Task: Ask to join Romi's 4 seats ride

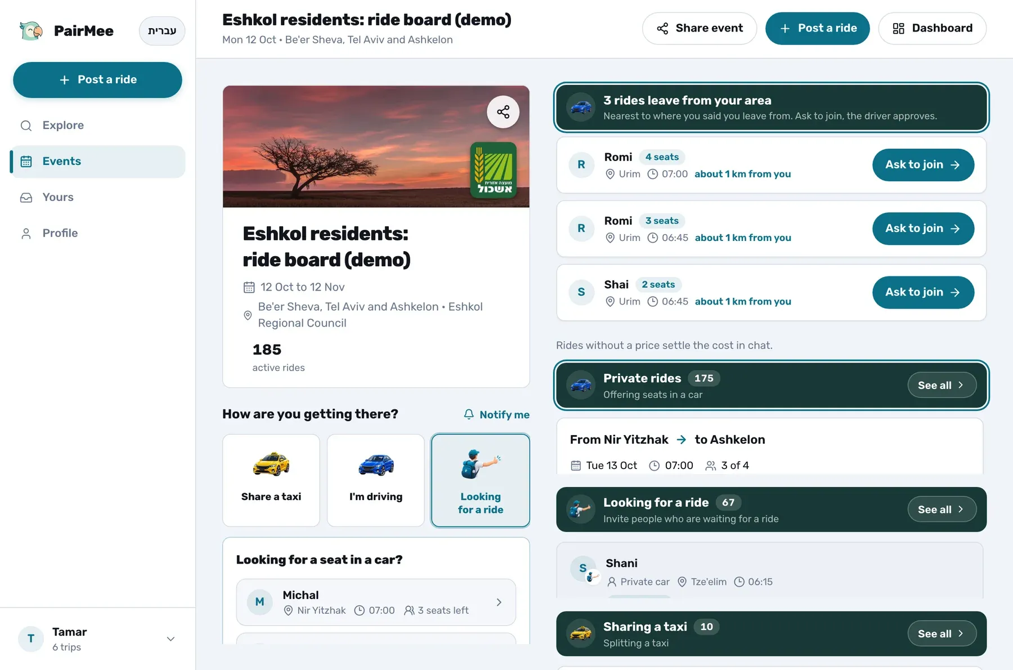Action: [923, 165]
